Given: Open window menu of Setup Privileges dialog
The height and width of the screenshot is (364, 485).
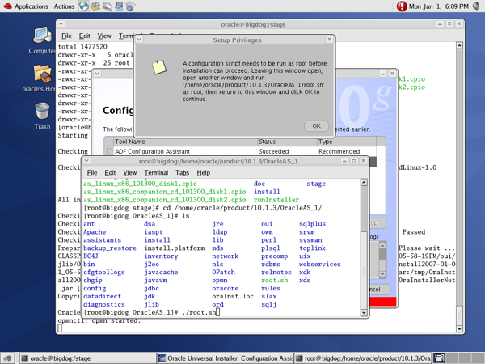Looking at the screenshot, I should pyautogui.click(x=140, y=40).
